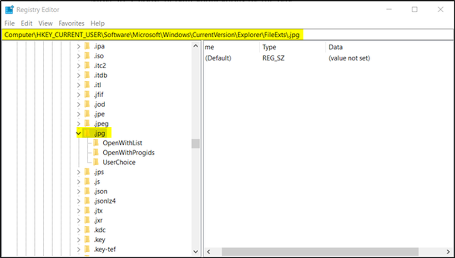Expand the .js key
455x258 pixels.
click(79, 182)
